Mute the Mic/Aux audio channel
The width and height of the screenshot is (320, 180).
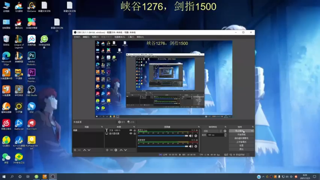pos(191,136)
